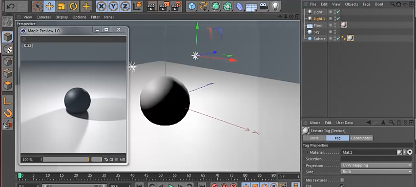Toggle the GI checkbox in Magic Preview
This screenshot has height=187, width=416.
tap(106, 159)
